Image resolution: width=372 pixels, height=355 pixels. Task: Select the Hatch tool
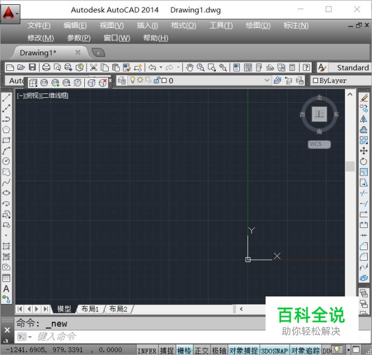pos(6,246)
